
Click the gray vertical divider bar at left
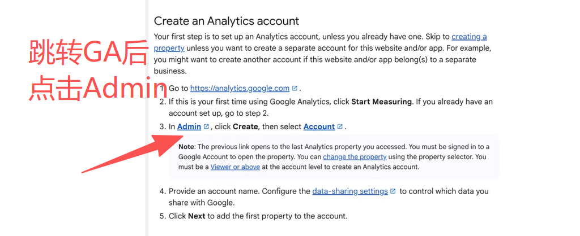coord(147,118)
